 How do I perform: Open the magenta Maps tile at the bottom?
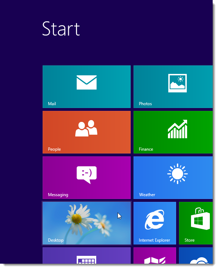coord(154,256)
